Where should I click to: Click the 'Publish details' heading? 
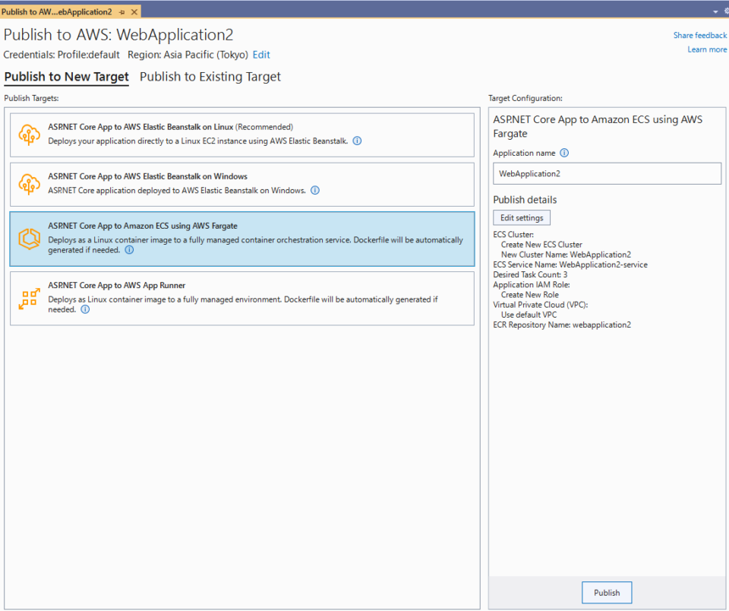[x=525, y=200]
